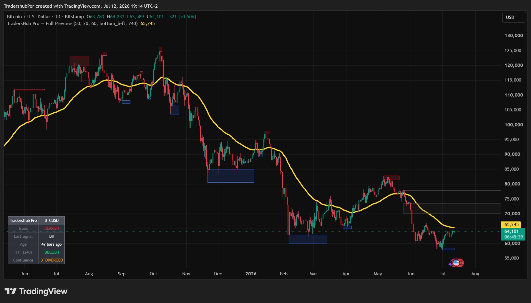Click the +321 (+0.50%) change value
This screenshot has width=531, height=303.
(x=182, y=17)
